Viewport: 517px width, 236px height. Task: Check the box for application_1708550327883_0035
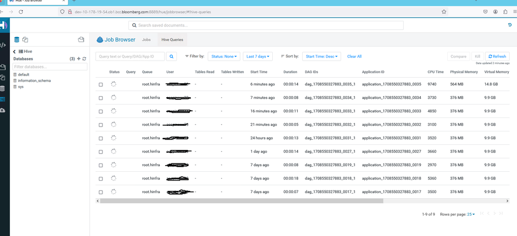tap(101, 84)
